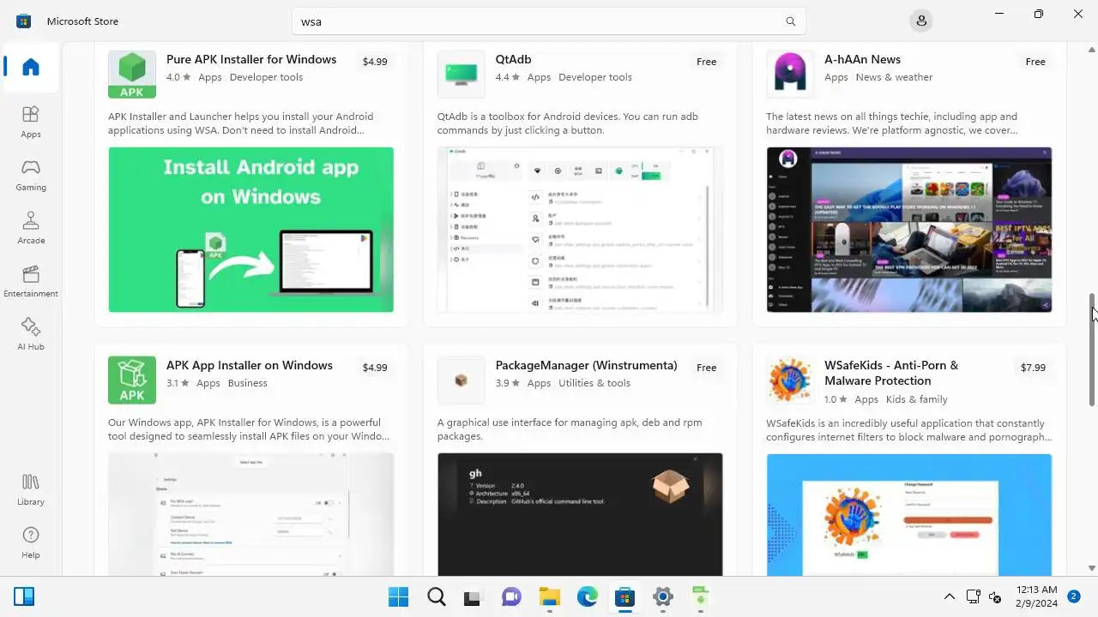Open the AI Hub section
The width and height of the screenshot is (1098, 617).
pyautogui.click(x=31, y=333)
